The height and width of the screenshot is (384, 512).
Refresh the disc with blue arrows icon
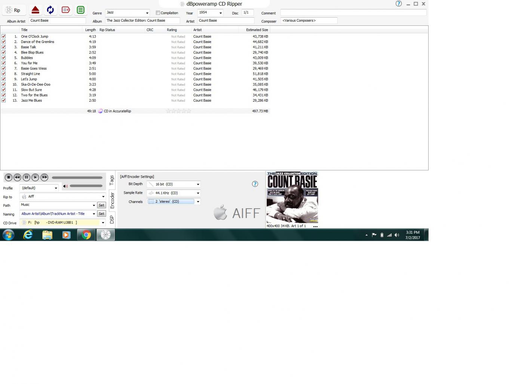[x=50, y=10]
